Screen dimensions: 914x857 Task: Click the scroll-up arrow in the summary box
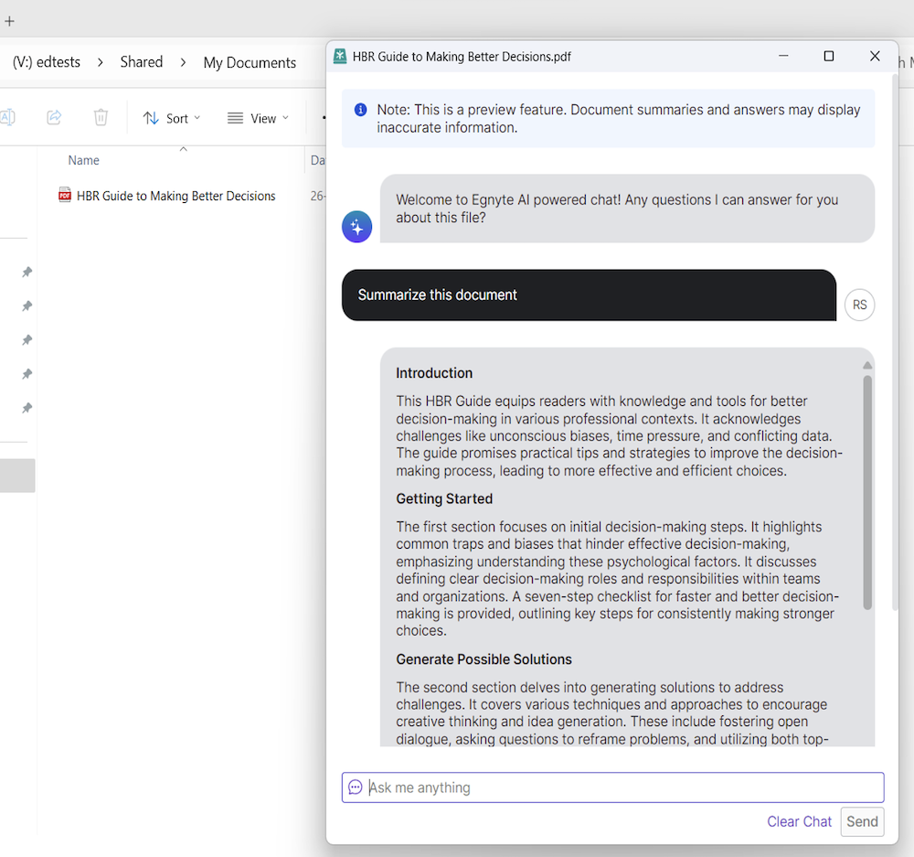(867, 365)
